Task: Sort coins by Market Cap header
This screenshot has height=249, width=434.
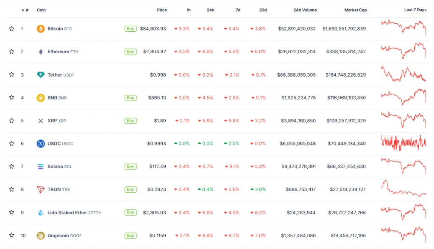Action: point(355,10)
